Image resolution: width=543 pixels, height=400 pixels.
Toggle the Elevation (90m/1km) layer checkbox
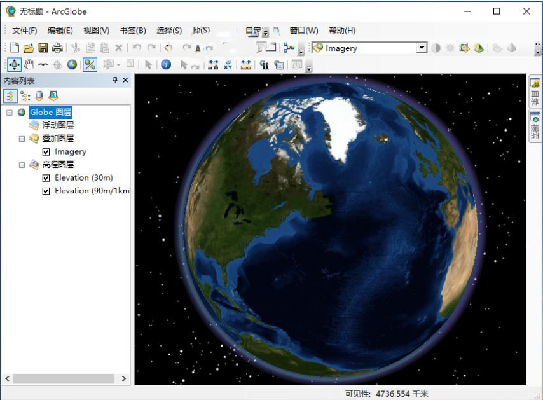[46, 191]
